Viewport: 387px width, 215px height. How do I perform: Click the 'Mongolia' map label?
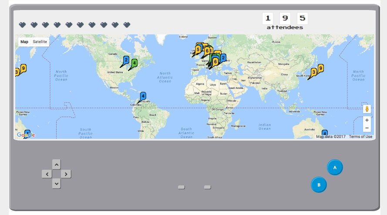283,64
